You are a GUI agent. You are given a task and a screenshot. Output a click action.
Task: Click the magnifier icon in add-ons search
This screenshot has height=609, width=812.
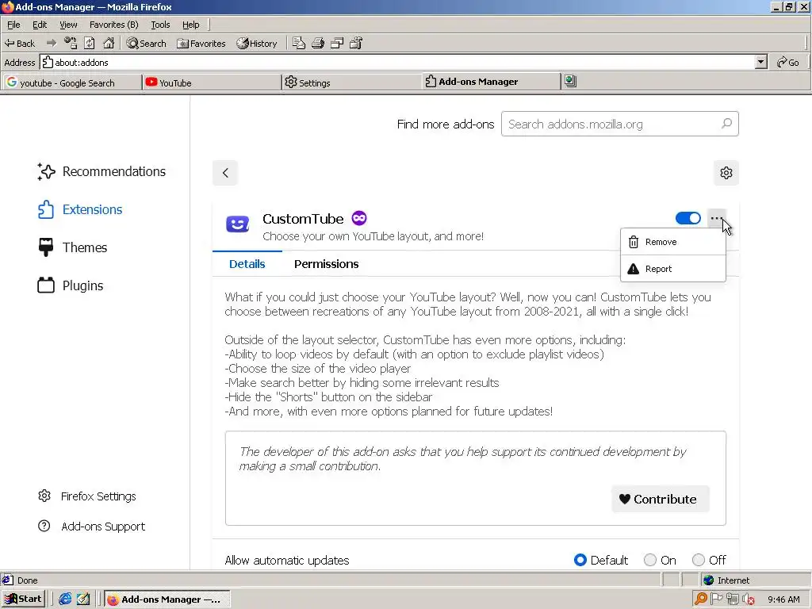(x=726, y=123)
